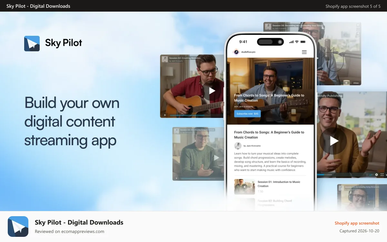
Task: Click the 'Session 02: Building Chord Progressions' row
Action: 271,203
